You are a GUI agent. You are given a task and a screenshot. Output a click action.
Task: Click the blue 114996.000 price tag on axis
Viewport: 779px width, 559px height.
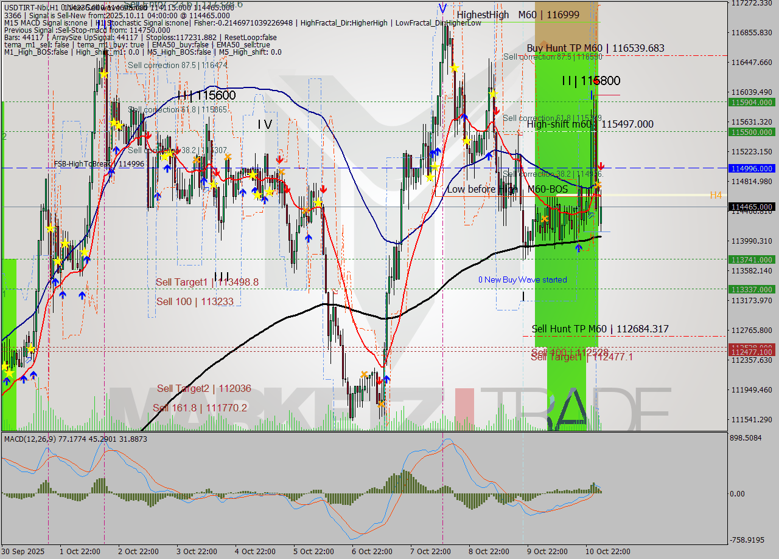pyautogui.click(x=750, y=168)
